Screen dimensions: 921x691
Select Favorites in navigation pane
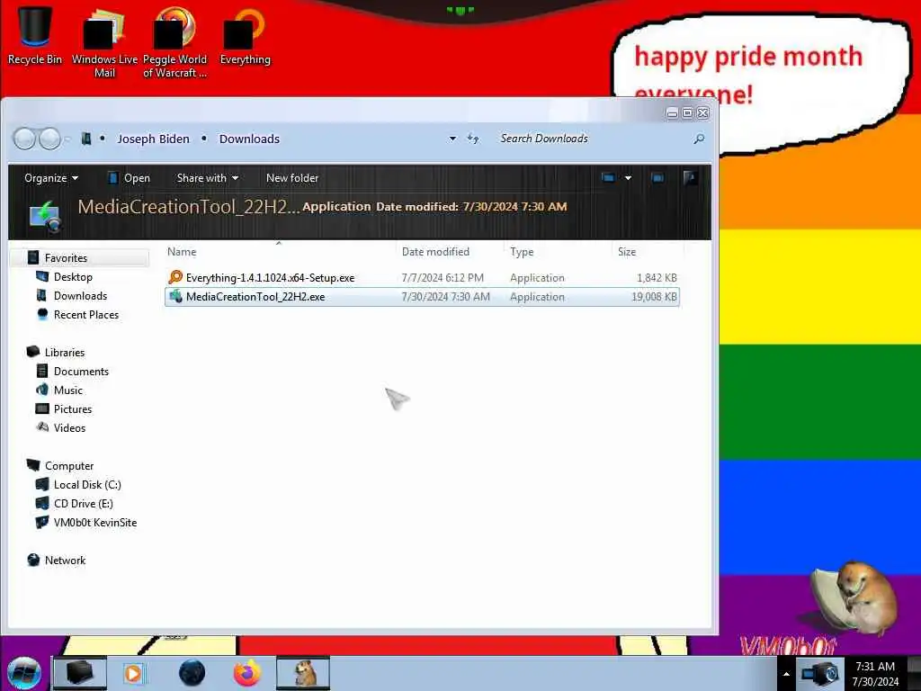tap(66, 257)
